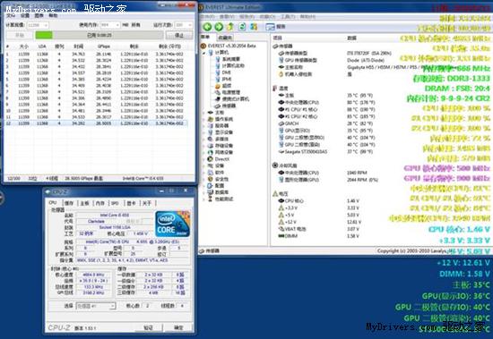Click the 停止 (Stop) button in LinX
The height and width of the screenshot is (339, 493).
[179, 35]
